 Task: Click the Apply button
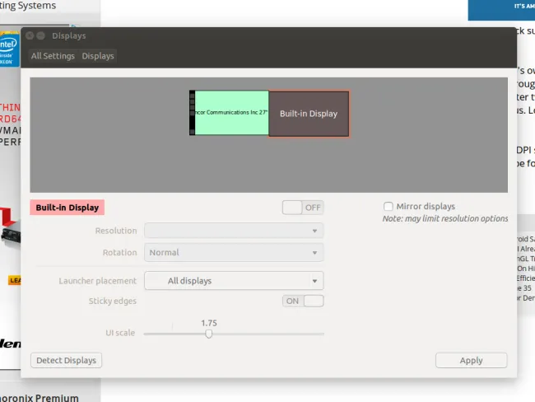tap(471, 361)
